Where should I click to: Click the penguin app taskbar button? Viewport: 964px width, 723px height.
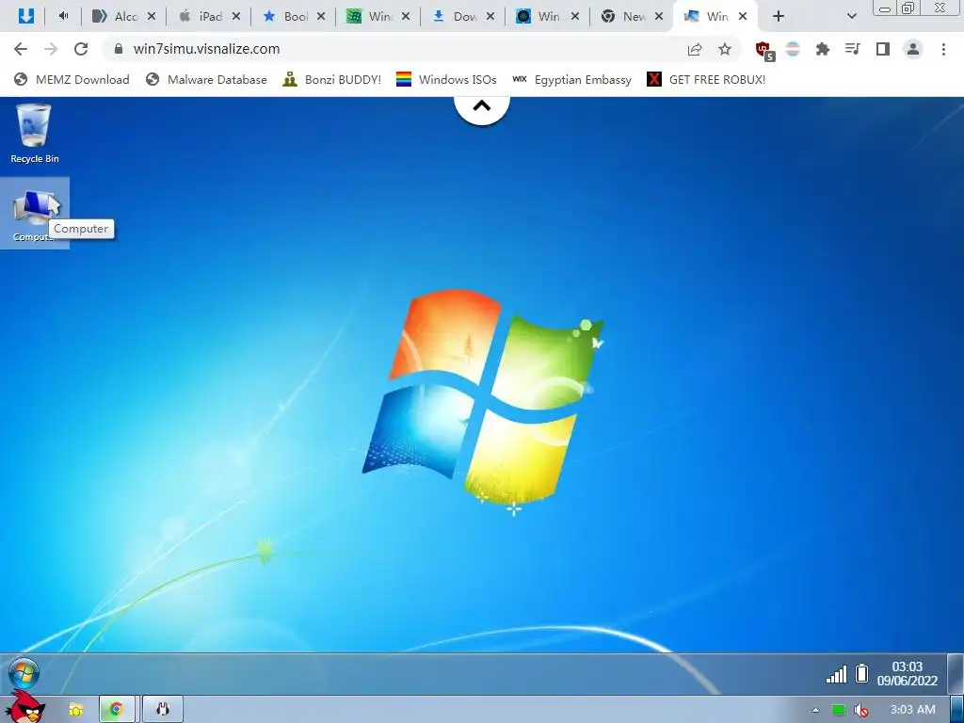(162, 710)
